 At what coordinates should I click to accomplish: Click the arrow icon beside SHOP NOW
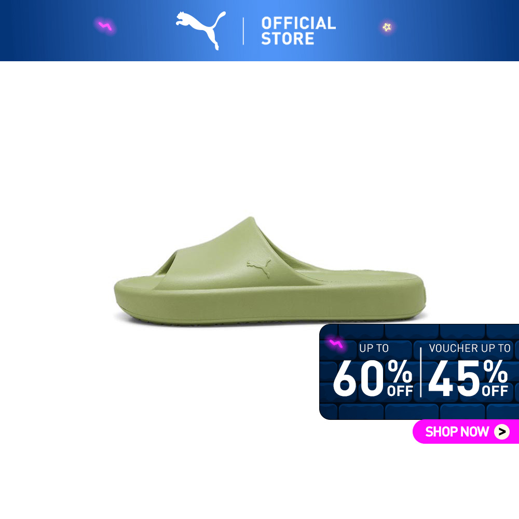tap(502, 432)
